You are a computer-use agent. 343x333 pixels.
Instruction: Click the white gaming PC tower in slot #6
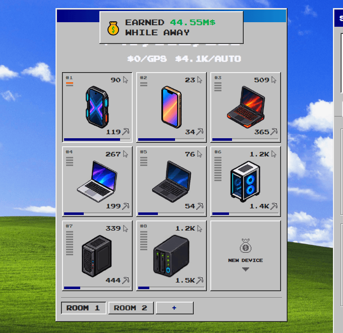coord(245,181)
